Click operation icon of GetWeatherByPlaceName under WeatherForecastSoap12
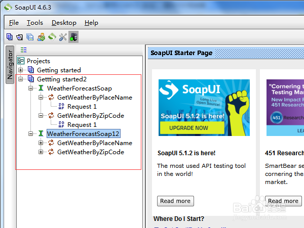304x228 pixels. (x=51, y=143)
